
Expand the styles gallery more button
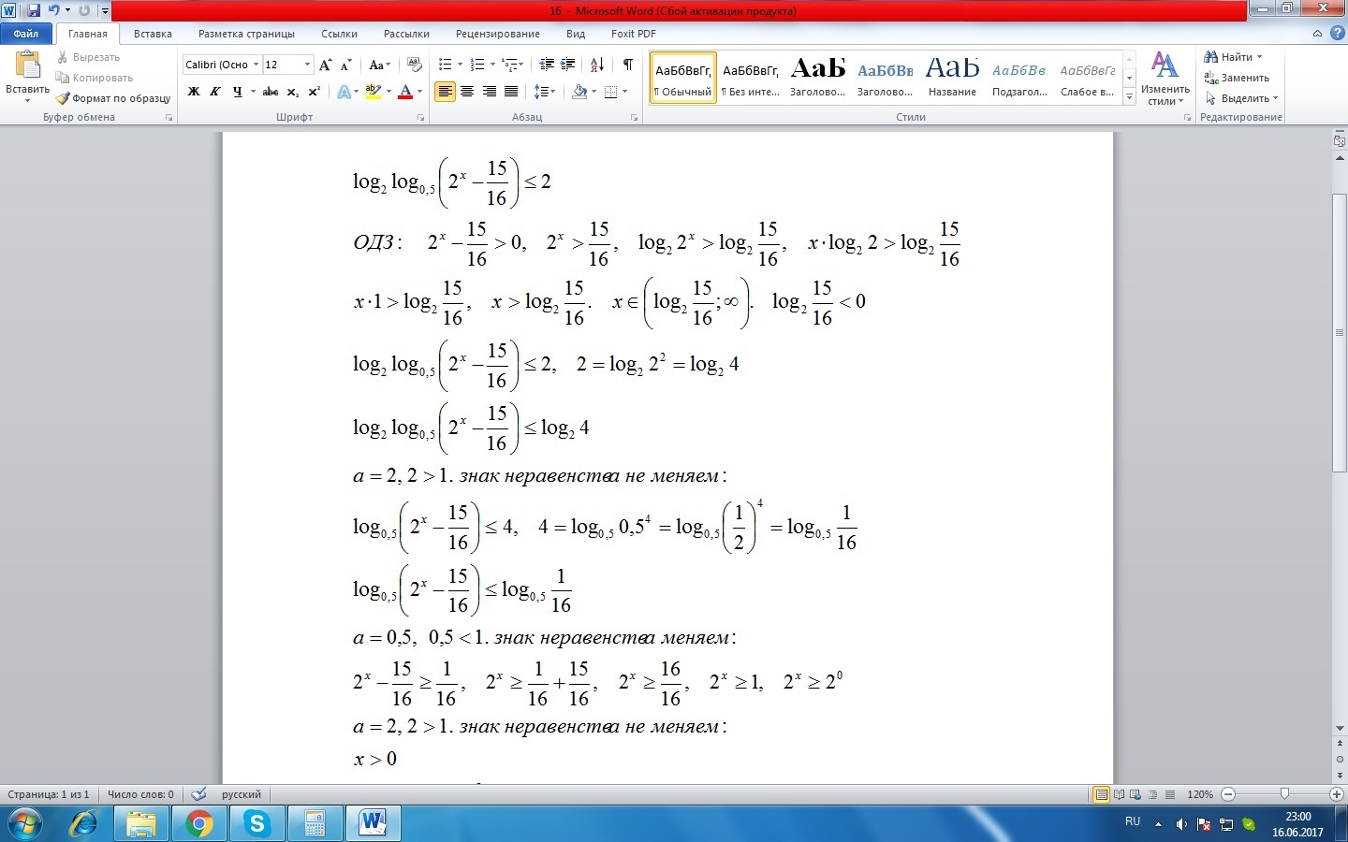[x=1130, y=97]
